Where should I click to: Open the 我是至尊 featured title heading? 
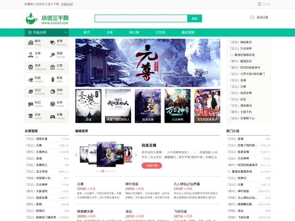coord(149,145)
